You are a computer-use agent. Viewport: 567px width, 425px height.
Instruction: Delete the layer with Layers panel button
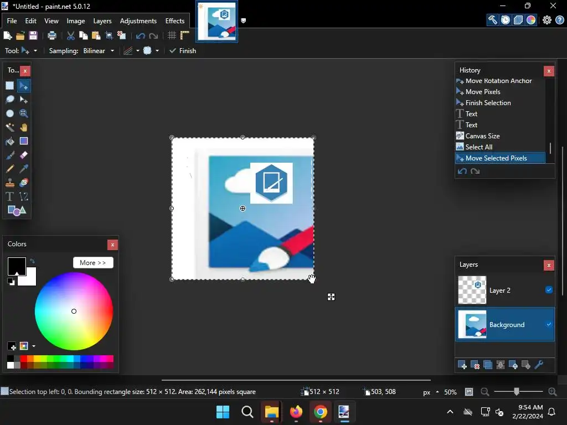(x=475, y=365)
